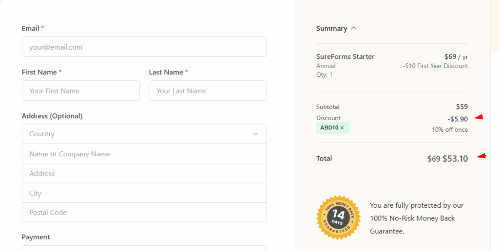Focus the City input field
Image resolution: width=499 pixels, height=251 pixels.
tap(144, 193)
